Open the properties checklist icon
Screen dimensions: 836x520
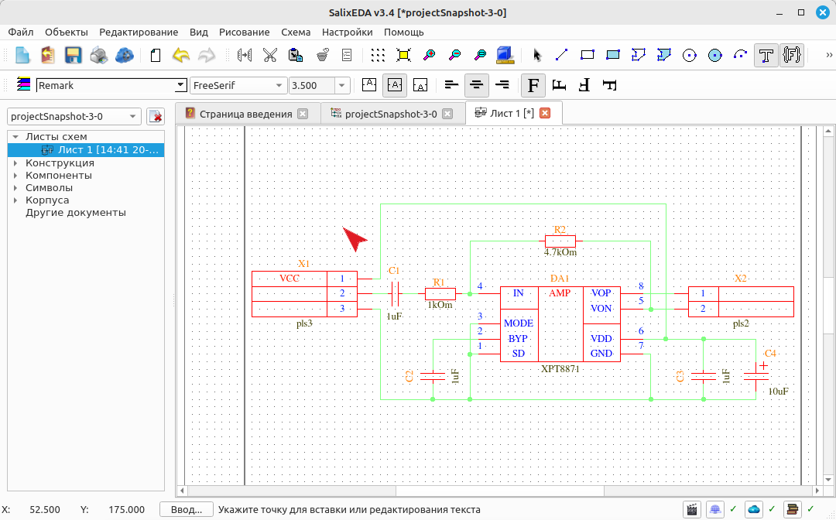[x=347, y=55]
